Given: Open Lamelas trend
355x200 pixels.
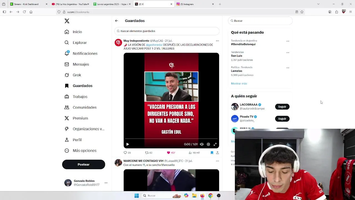Looking at the screenshot, I should tap(237, 71).
